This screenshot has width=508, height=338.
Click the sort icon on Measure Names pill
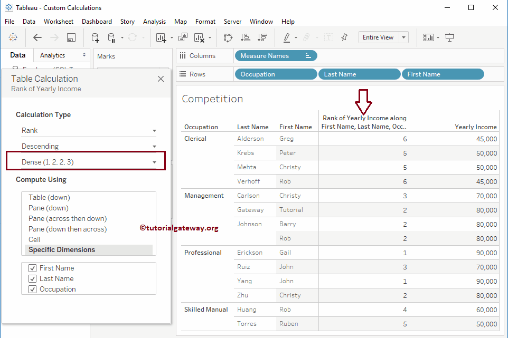[x=308, y=56]
